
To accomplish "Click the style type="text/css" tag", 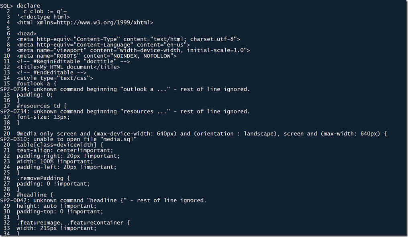I will tap(55, 78).
